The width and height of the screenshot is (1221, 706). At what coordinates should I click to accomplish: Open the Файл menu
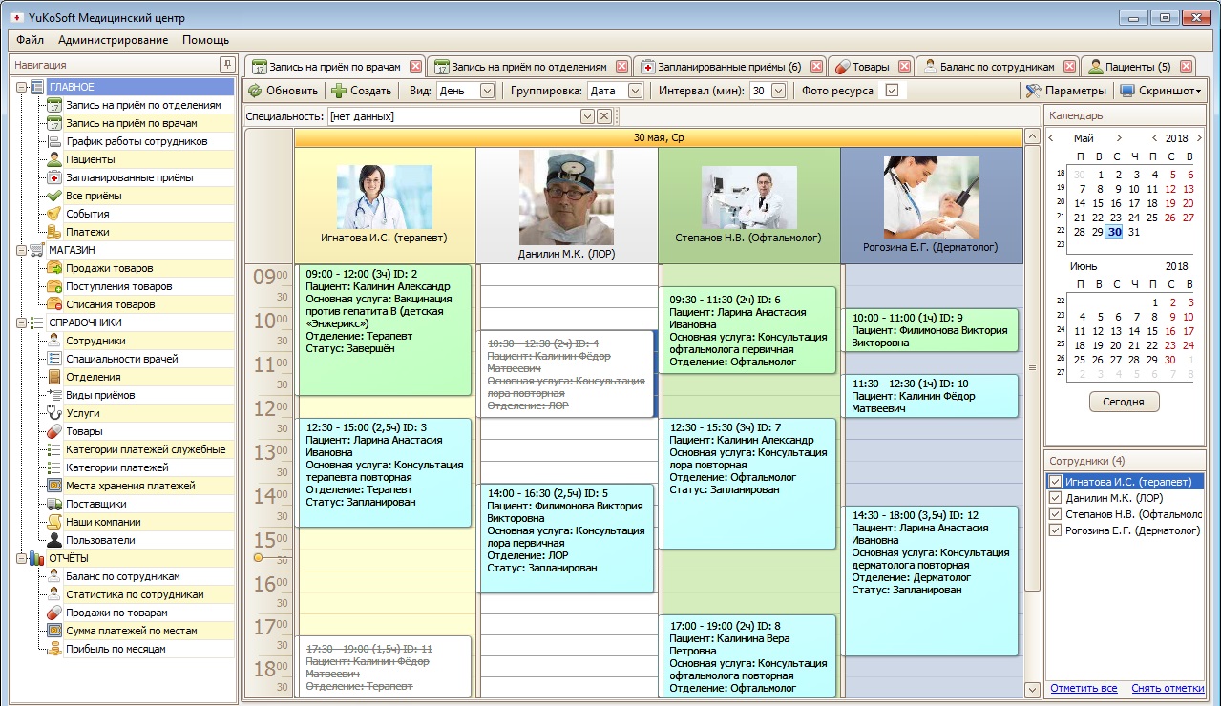(30, 40)
